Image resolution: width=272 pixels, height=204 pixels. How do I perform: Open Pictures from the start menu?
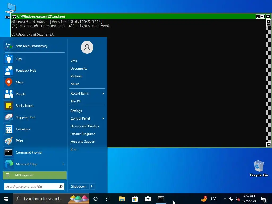tap(76, 76)
